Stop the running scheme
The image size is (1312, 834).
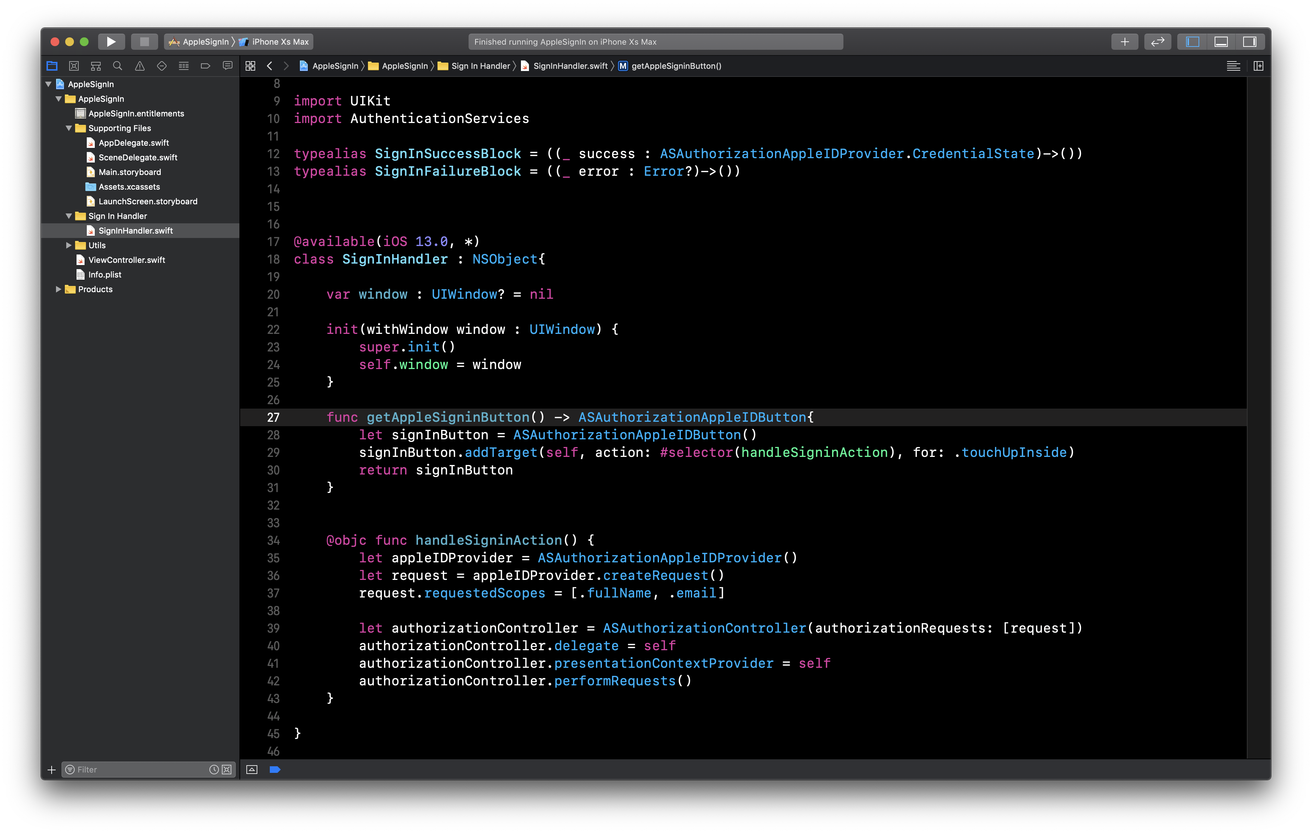coord(144,41)
